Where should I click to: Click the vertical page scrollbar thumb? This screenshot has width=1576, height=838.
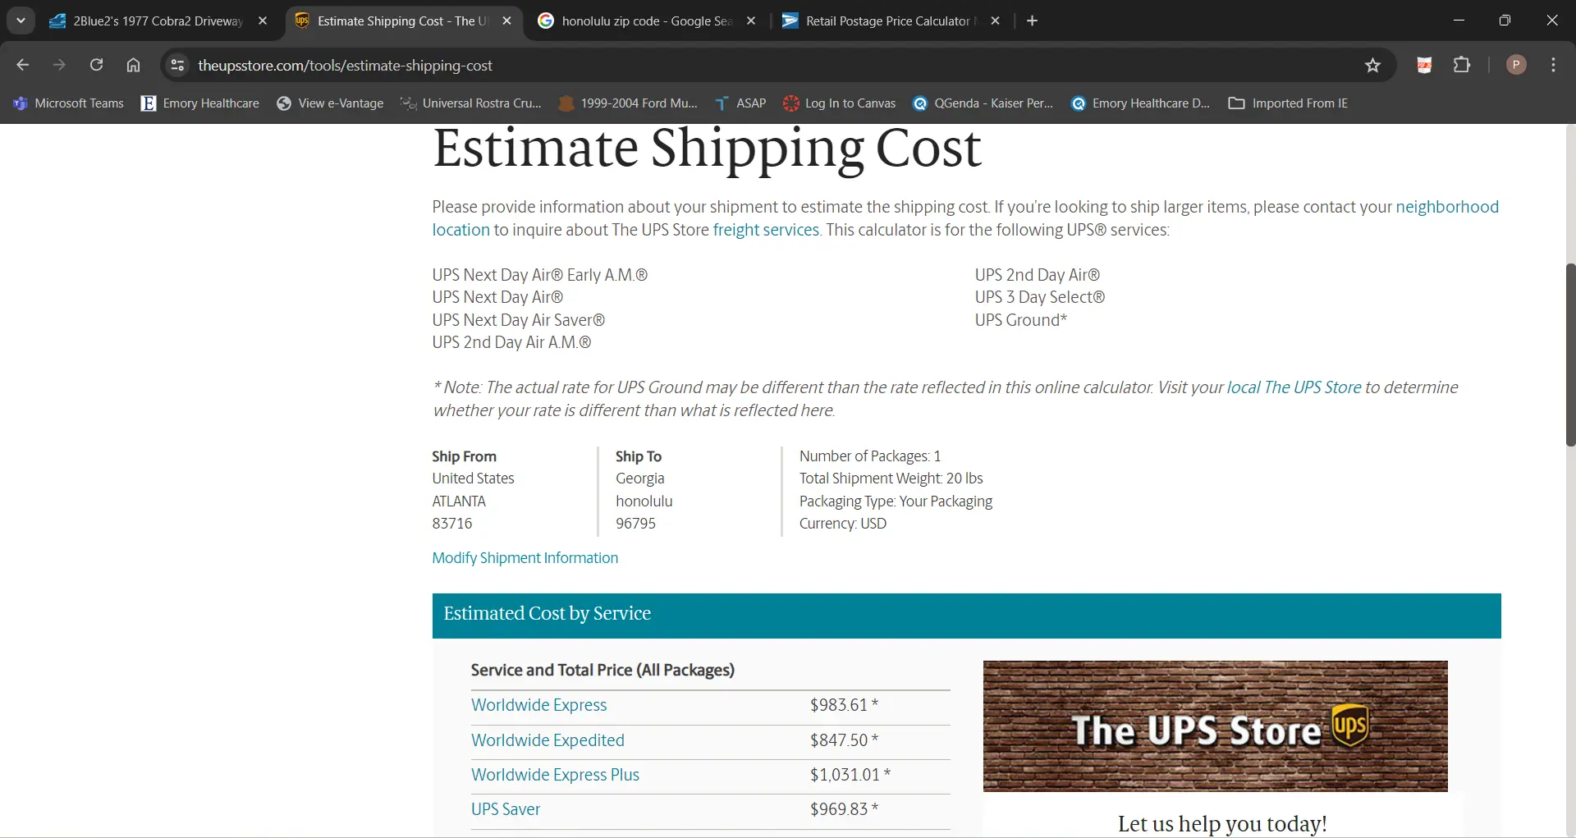click(x=1570, y=355)
